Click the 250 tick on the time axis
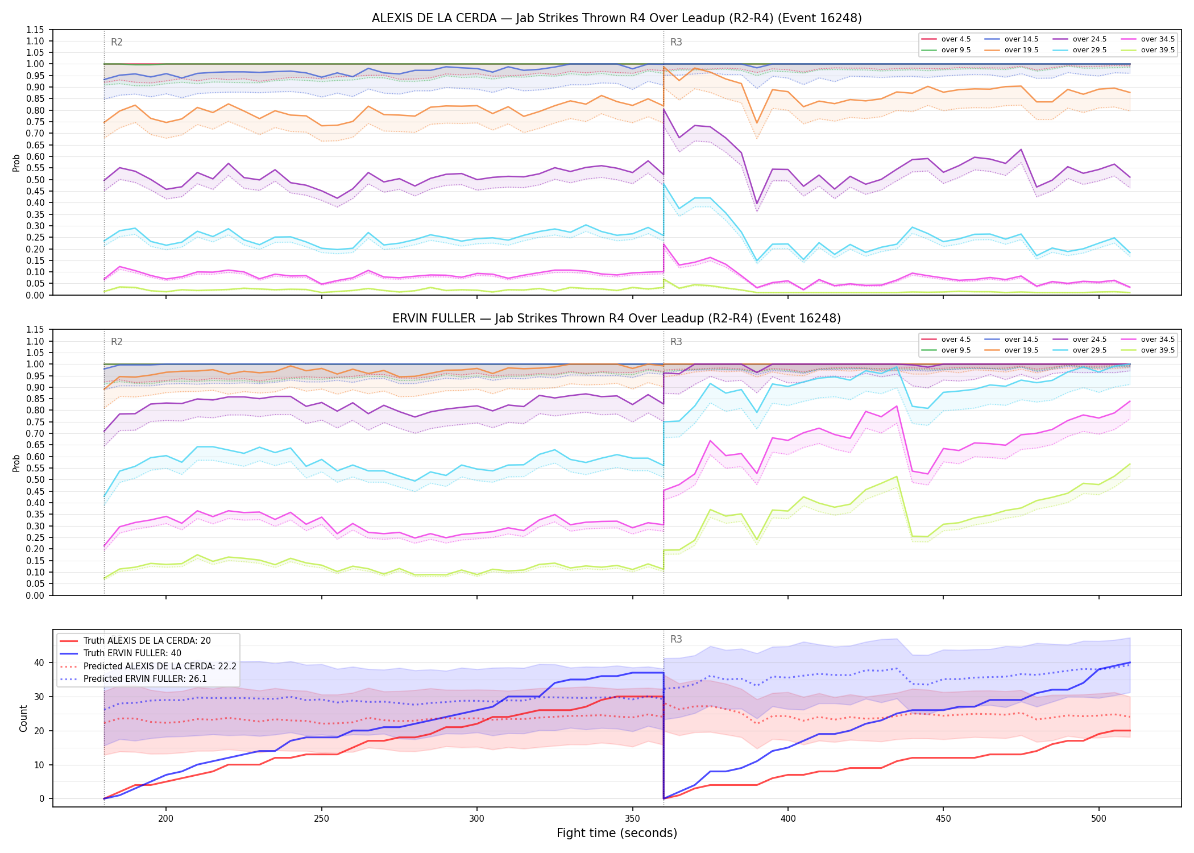 click(321, 819)
